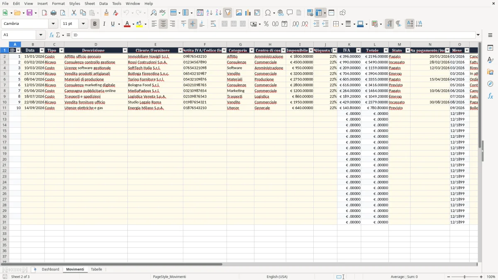The image size is (498, 280).
Task: Click Sort Descending icon
Action: pyautogui.click(x=218, y=13)
